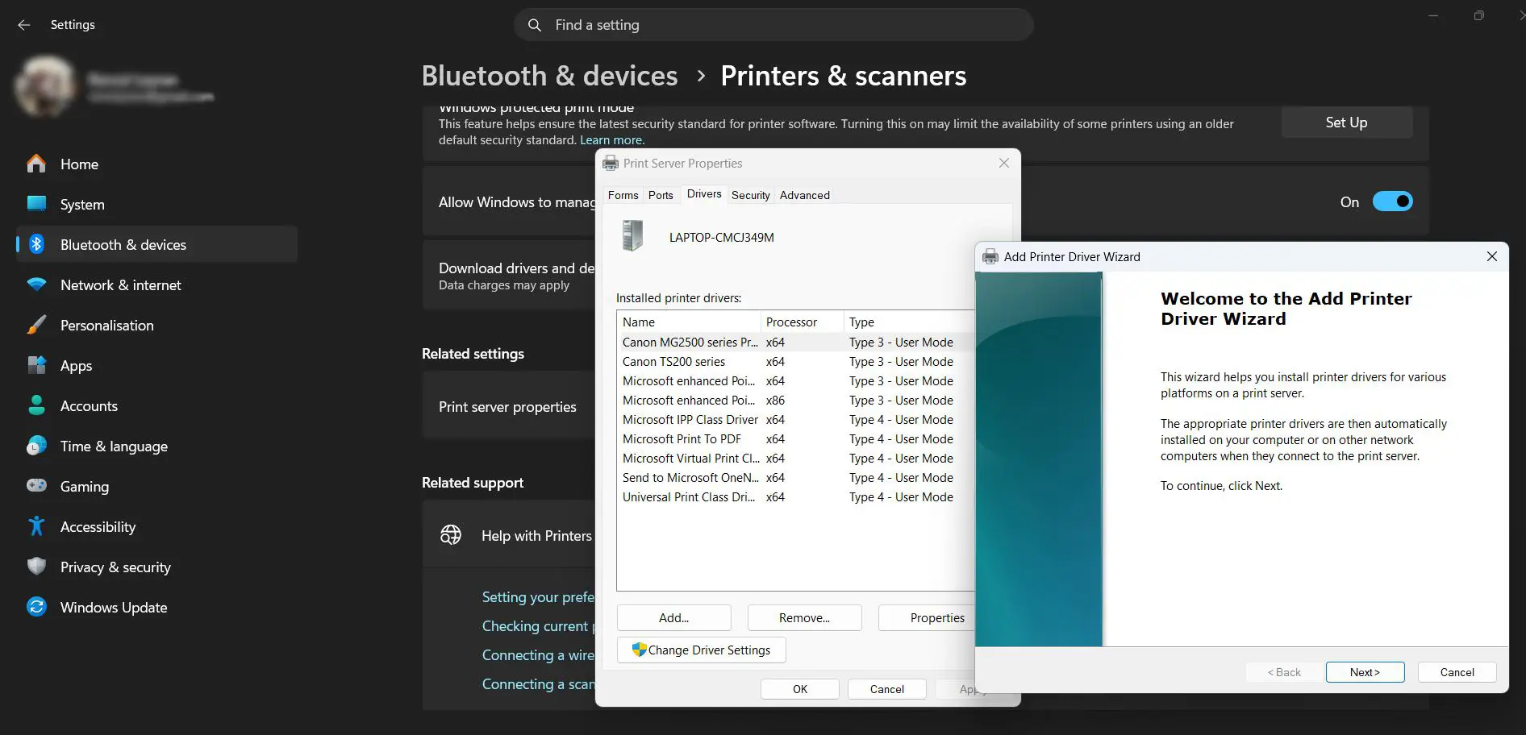
Task: Click the back arrow in Settings
Action: (x=23, y=25)
